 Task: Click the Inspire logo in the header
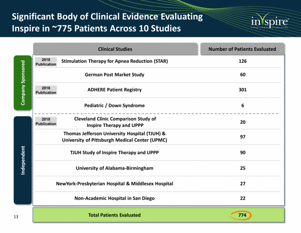tap(270, 21)
